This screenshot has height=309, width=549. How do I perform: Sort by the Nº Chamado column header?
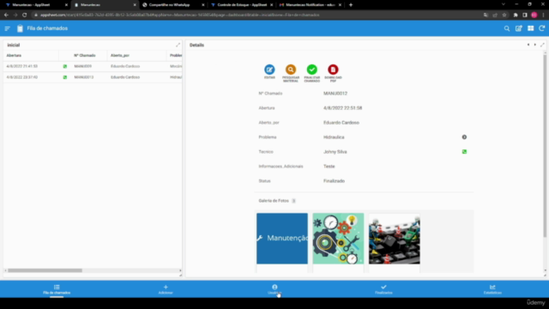point(85,55)
